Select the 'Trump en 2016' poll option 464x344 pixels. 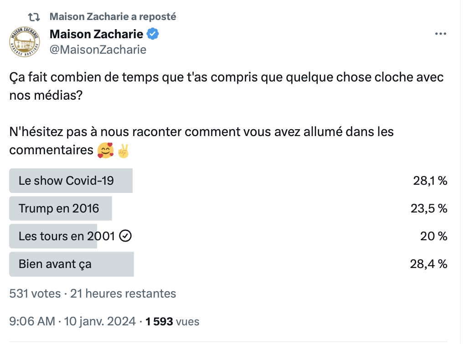pos(228,208)
